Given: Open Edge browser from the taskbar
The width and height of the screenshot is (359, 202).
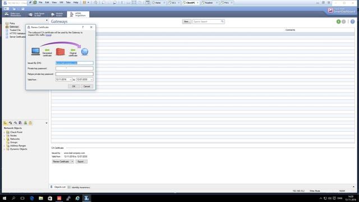Looking at the screenshot, I should pyautogui.click(x=32, y=198).
